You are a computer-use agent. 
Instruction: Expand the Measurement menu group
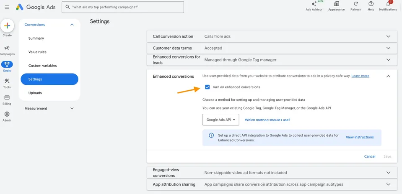pyautogui.click(x=72, y=108)
